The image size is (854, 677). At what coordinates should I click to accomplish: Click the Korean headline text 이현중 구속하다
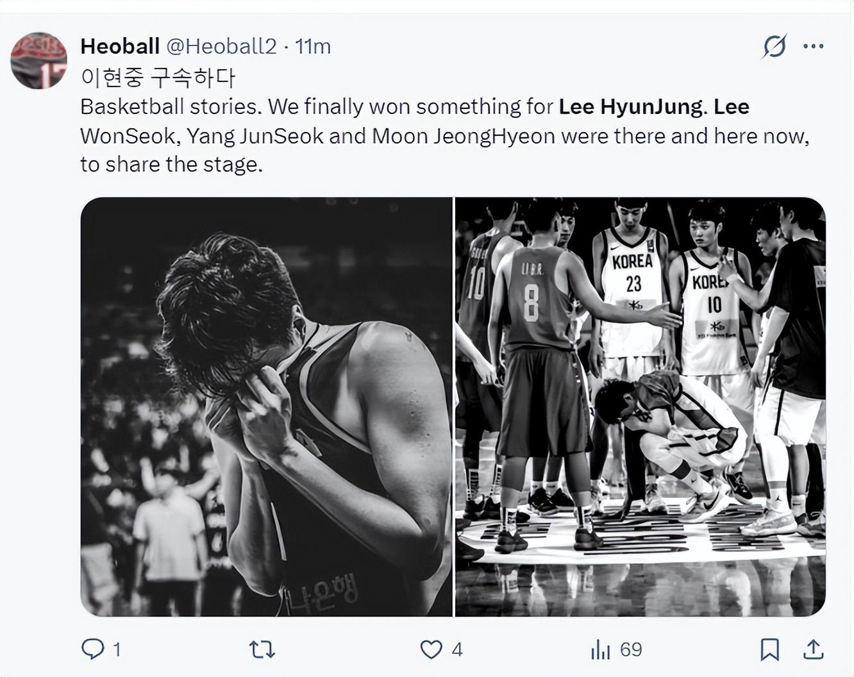pyautogui.click(x=158, y=77)
